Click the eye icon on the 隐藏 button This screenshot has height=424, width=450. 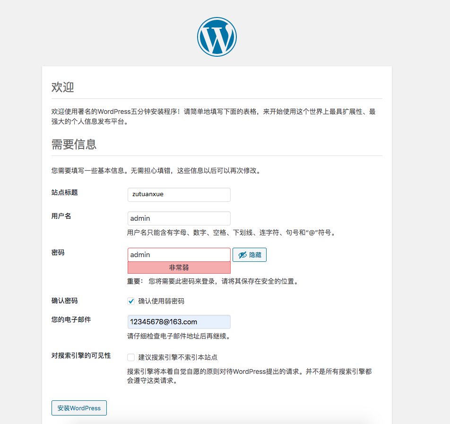242,254
